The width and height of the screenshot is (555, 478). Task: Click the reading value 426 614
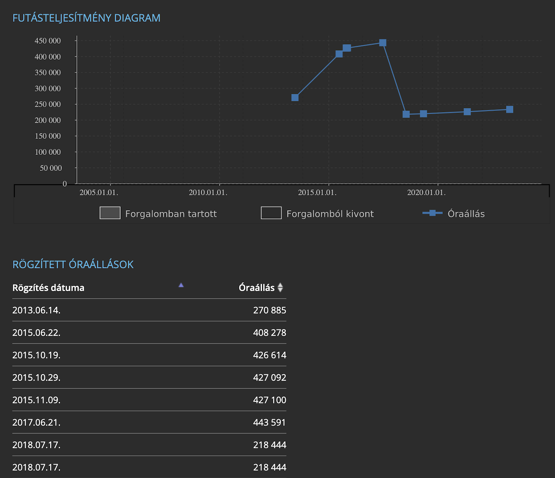click(x=270, y=355)
